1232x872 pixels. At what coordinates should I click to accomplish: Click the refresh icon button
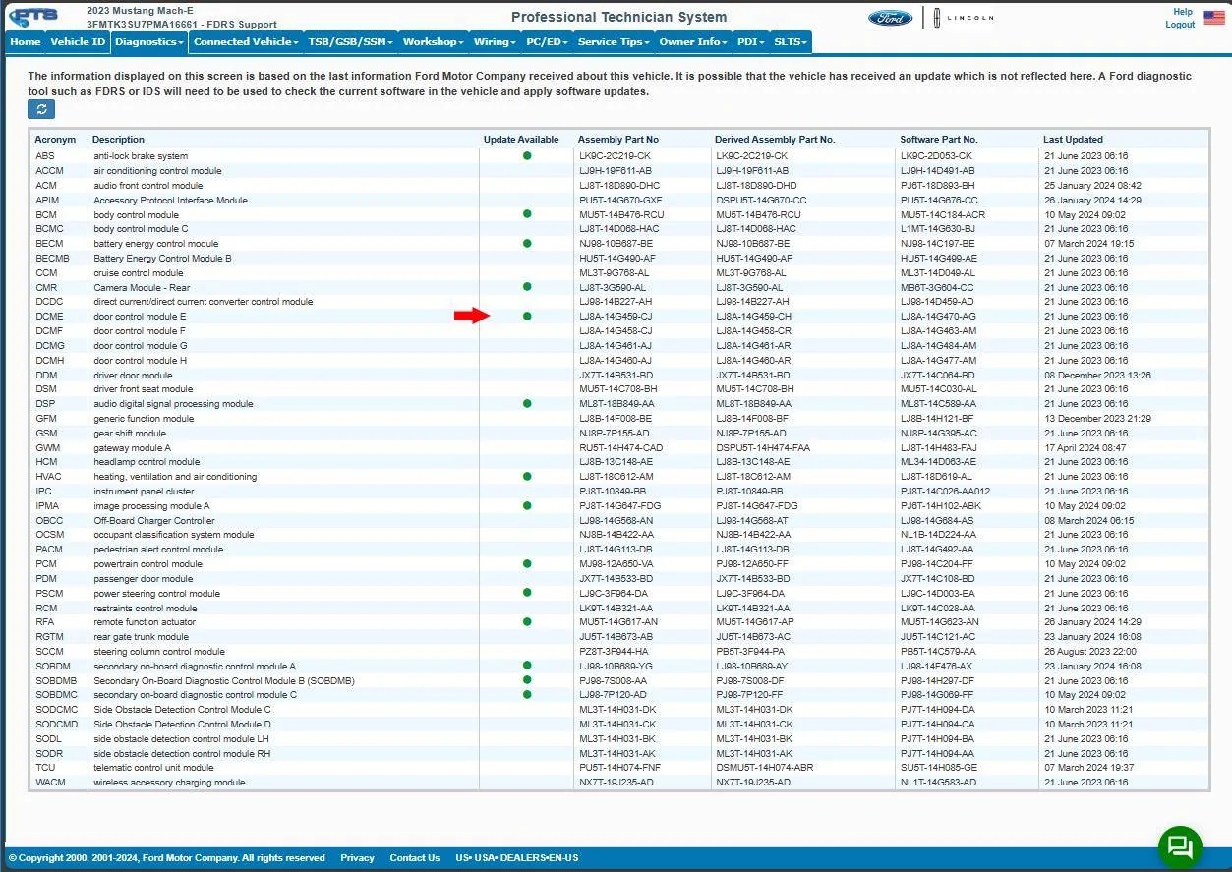(41, 109)
